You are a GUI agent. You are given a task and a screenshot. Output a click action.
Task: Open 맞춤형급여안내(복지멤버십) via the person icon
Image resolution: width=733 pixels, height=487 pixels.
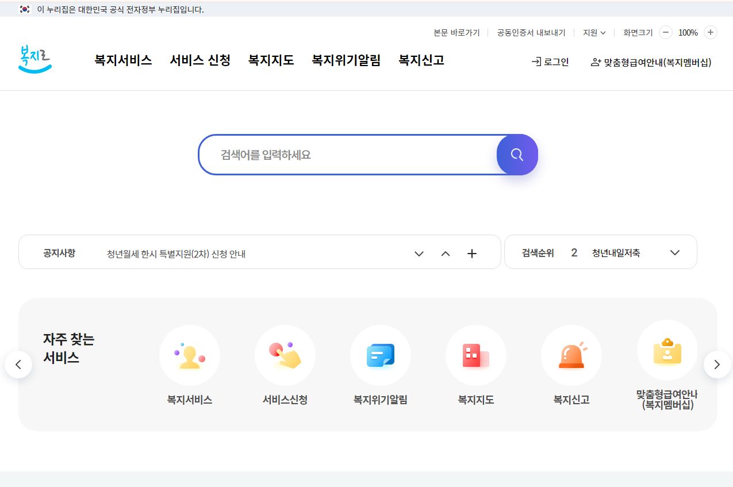[x=596, y=62]
